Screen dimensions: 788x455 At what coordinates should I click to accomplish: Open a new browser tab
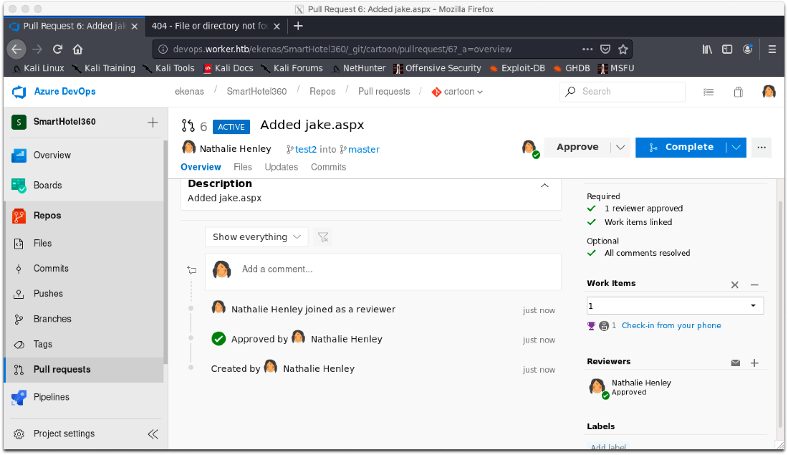coord(298,26)
